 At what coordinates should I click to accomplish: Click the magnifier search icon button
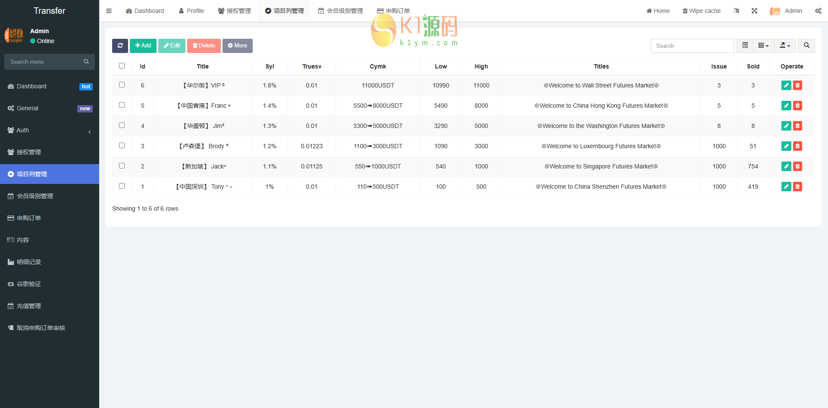click(806, 46)
